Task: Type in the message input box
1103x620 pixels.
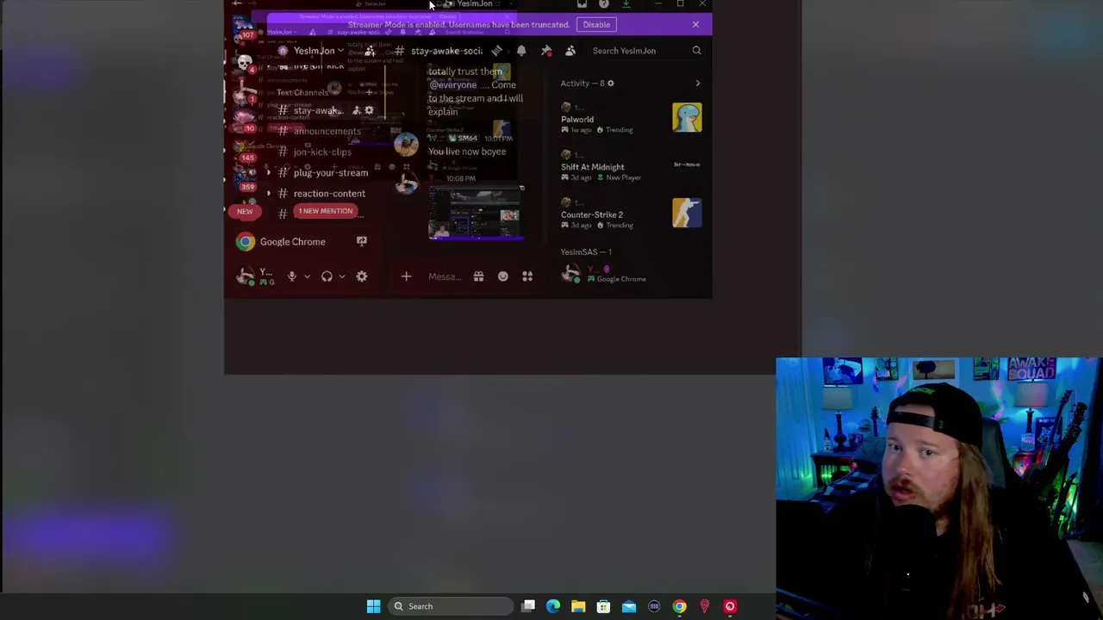Action: click(x=445, y=276)
